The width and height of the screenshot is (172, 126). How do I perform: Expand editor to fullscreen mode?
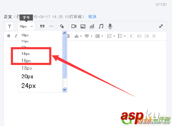[x=161, y=26]
